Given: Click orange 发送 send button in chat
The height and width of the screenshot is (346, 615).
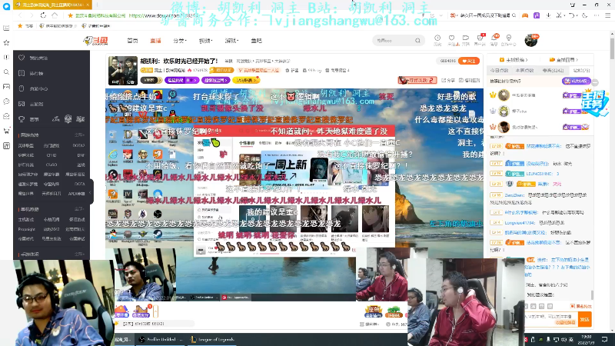Looking at the screenshot, I should (585, 319).
